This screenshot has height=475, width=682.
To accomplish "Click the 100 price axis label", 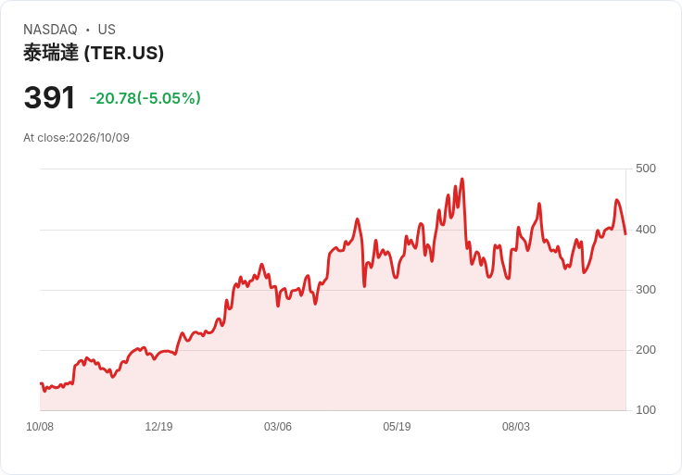I will click(x=646, y=410).
